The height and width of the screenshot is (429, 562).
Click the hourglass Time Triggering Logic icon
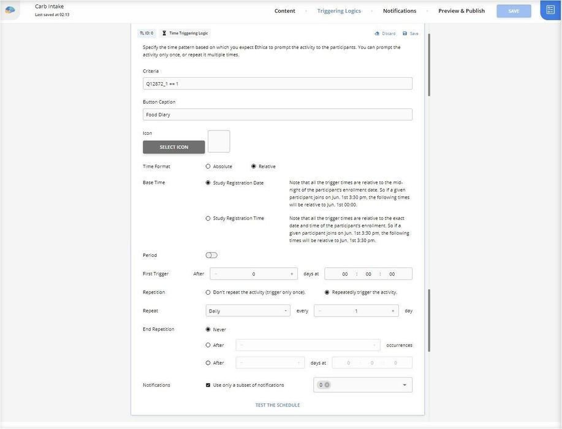click(164, 33)
